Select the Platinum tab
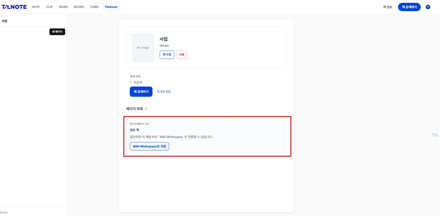Image resolution: width=441 pixels, height=216 pixels. (x=111, y=7)
